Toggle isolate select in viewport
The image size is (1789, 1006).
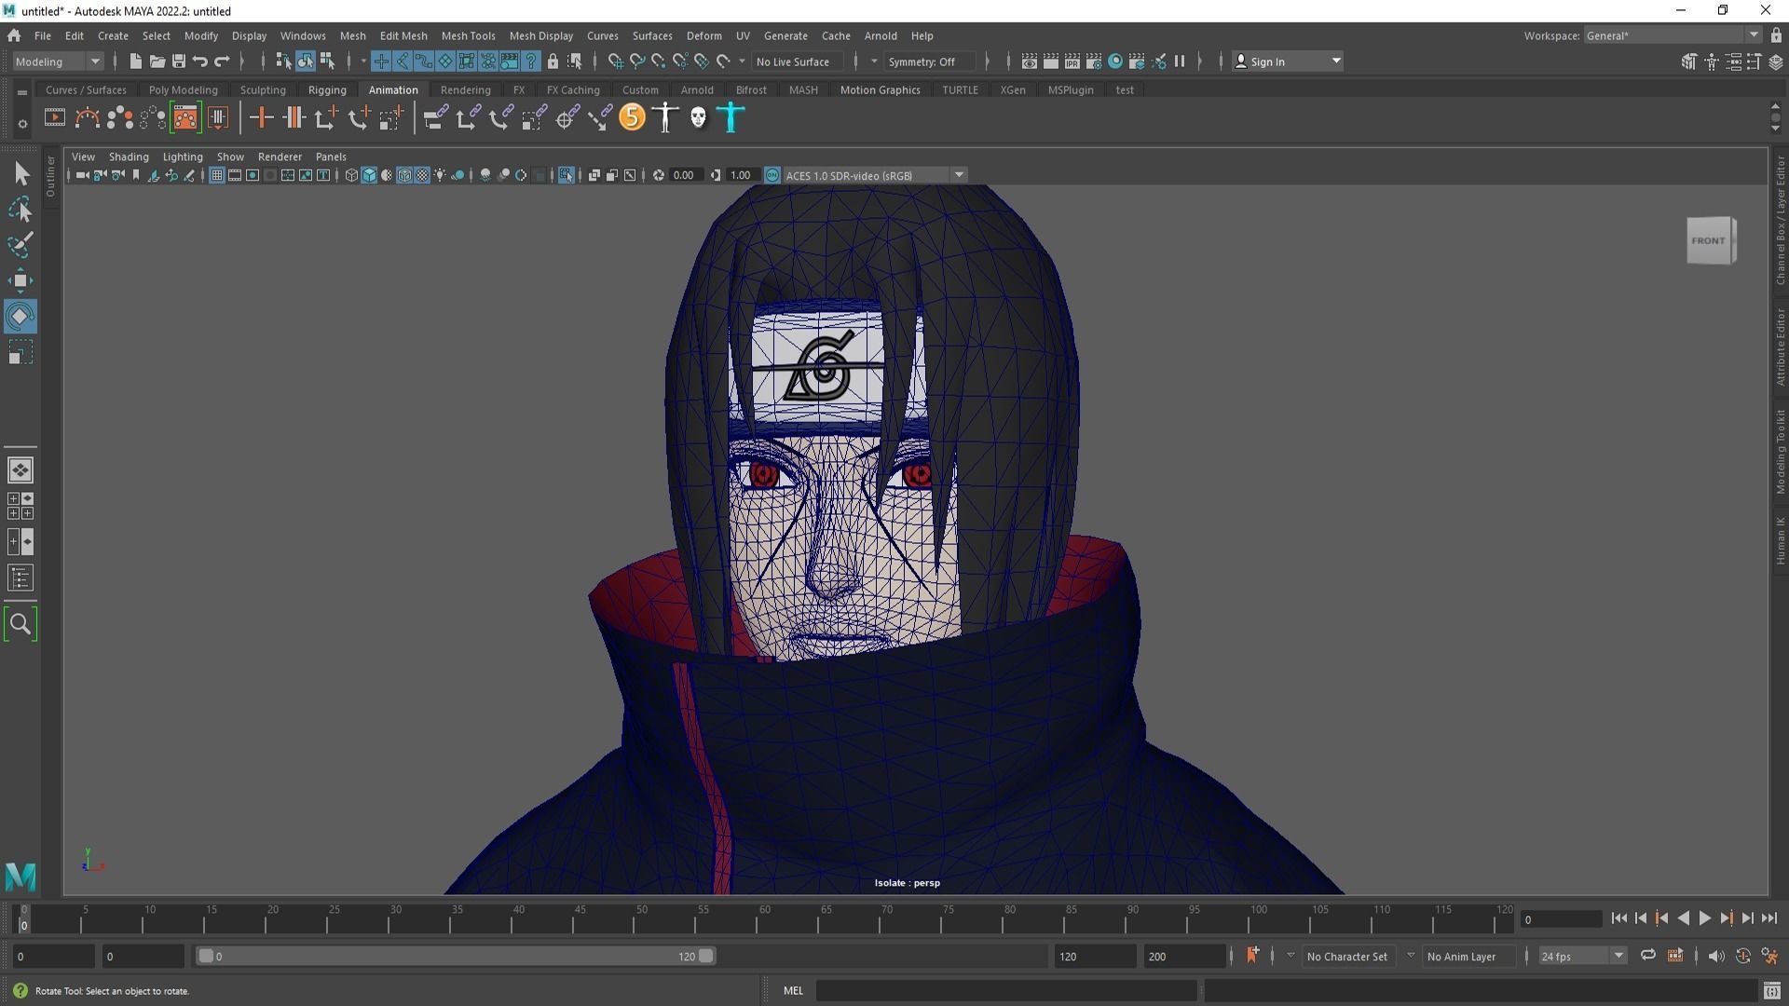(566, 175)
